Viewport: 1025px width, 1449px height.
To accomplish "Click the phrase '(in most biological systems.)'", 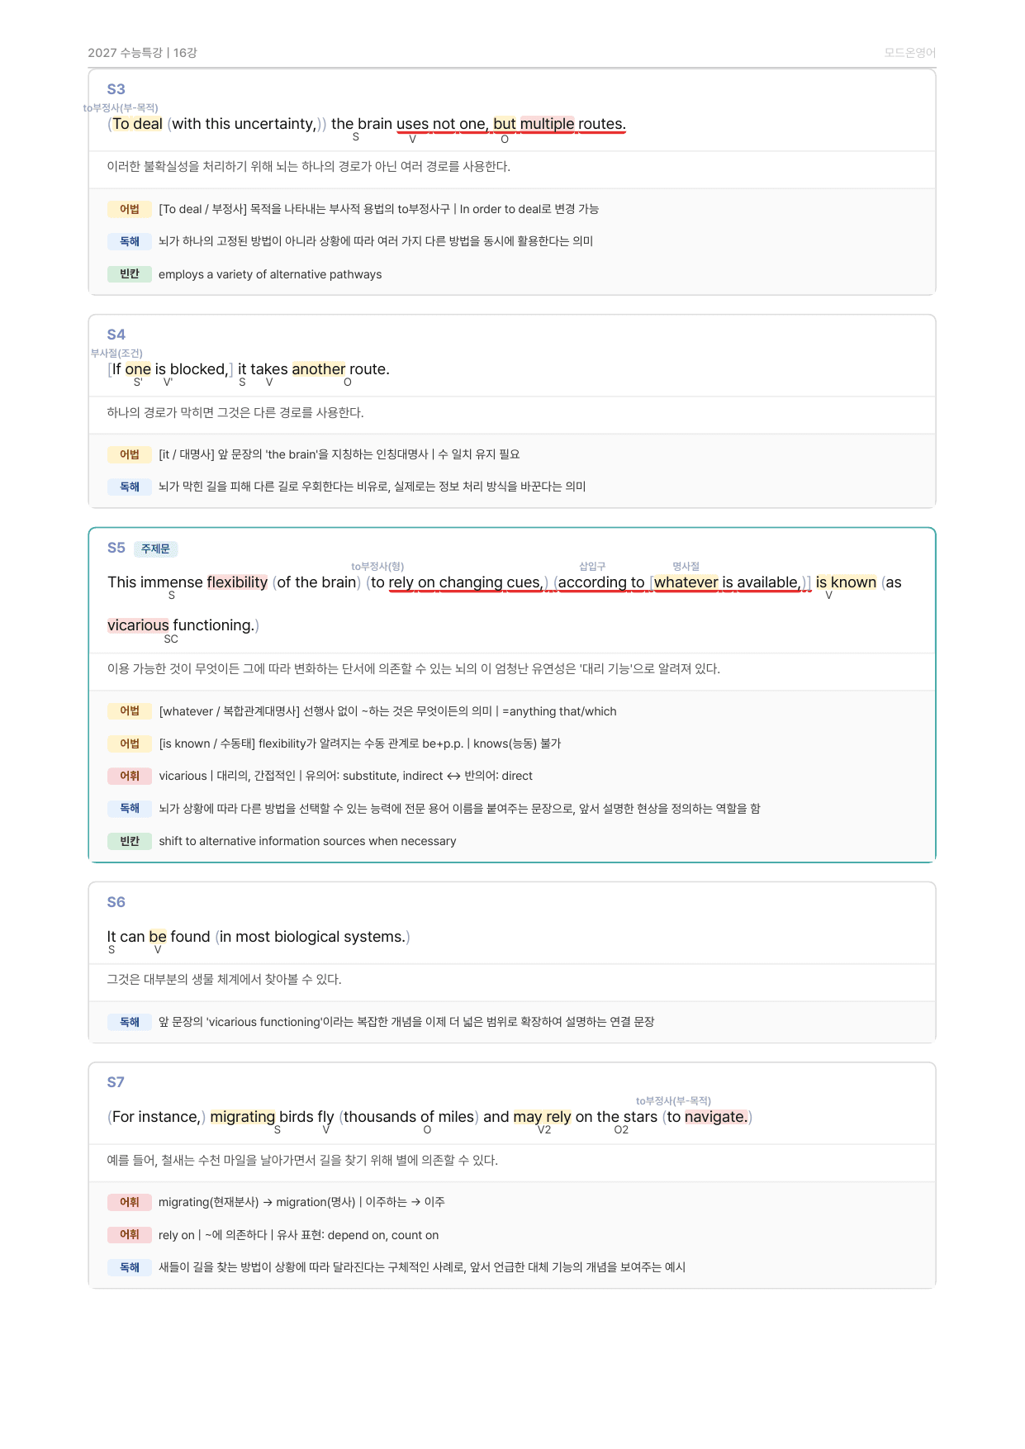I will [x=313, y=937].
